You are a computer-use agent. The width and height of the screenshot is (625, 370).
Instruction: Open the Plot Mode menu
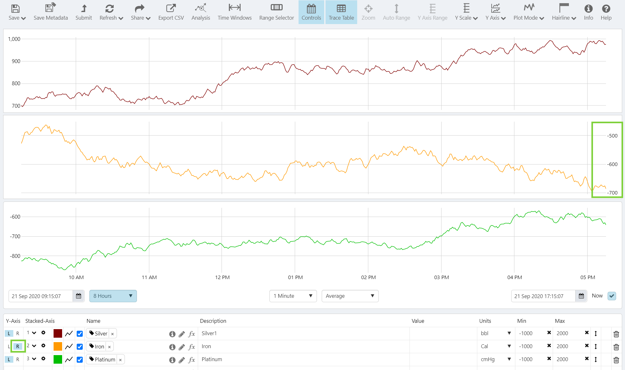[529, 12]
